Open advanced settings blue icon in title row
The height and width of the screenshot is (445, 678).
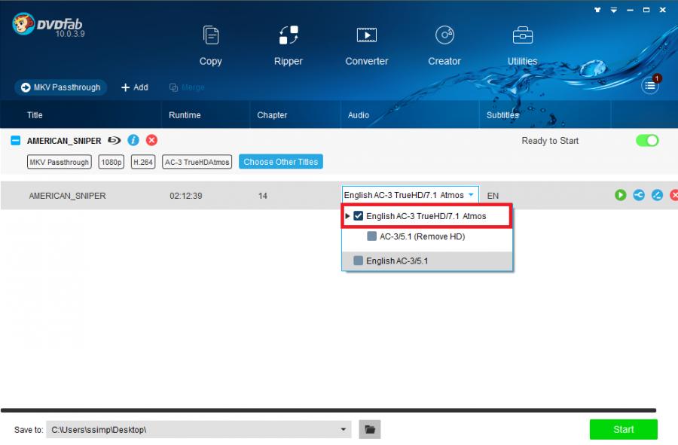[639, 195]
